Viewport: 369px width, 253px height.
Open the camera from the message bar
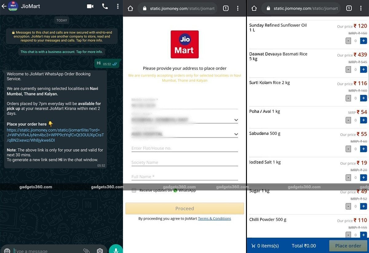pos(100,251)
